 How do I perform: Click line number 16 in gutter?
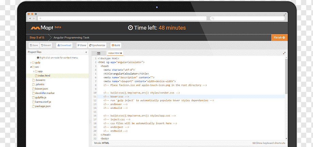pyautogui.click(x=95, y=116)
